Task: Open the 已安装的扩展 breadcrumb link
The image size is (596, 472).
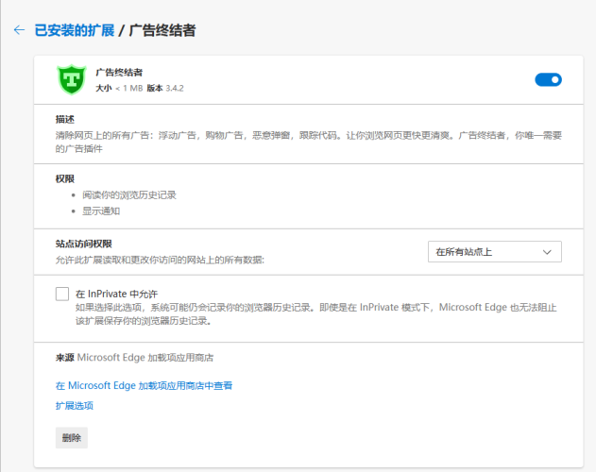Action: 75,30
